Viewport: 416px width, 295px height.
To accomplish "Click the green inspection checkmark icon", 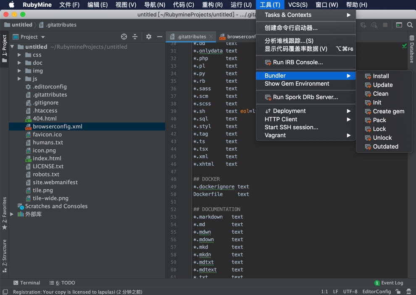I will click(x=404, y=46).
